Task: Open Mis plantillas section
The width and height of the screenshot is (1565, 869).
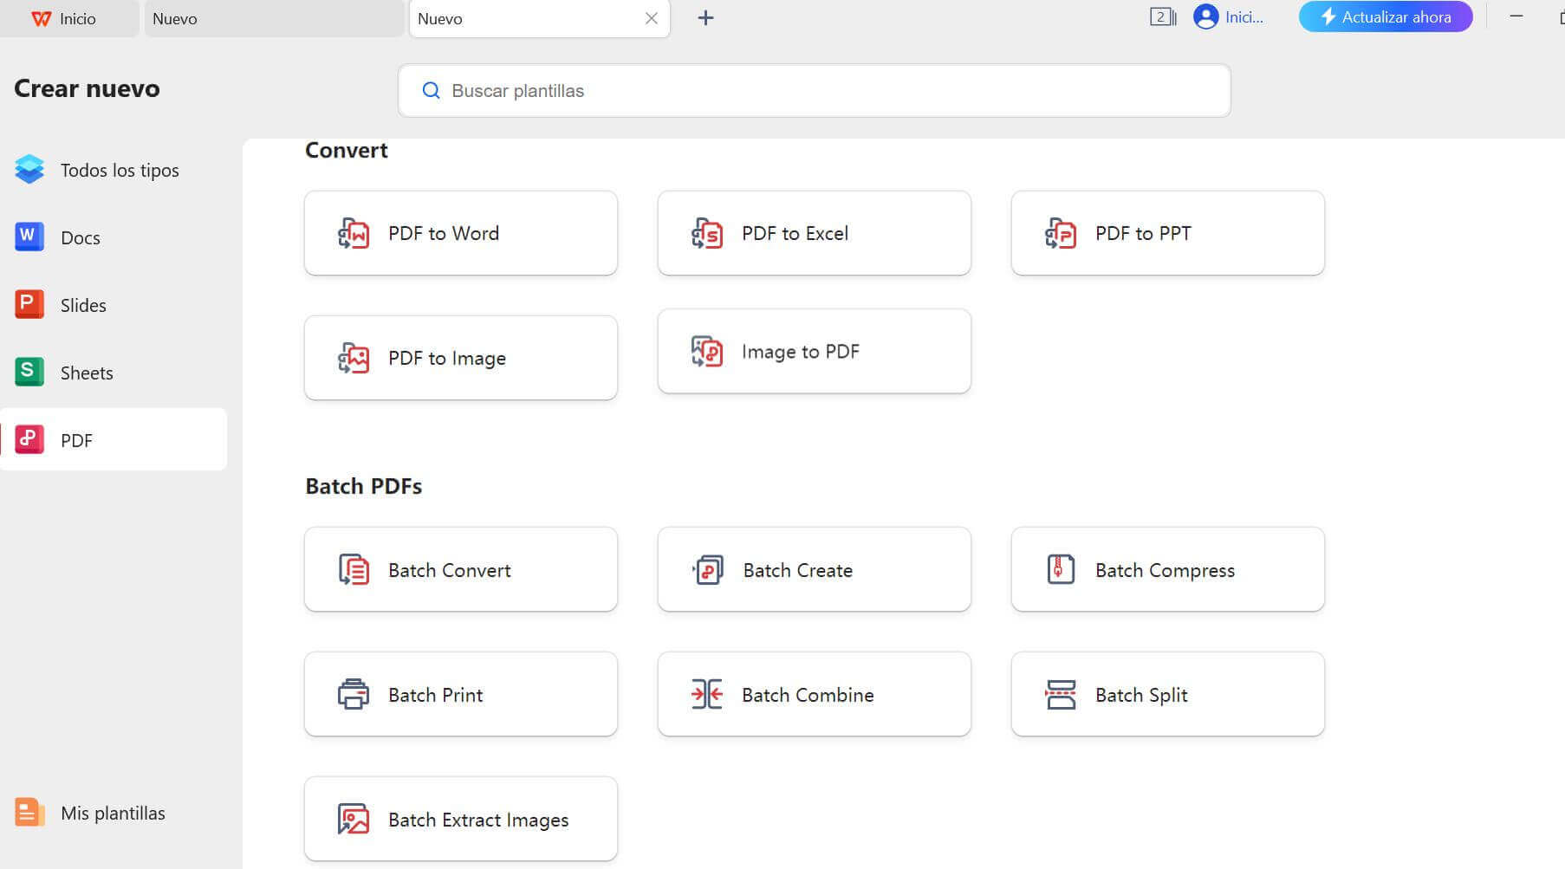Action: pos(113,813)
